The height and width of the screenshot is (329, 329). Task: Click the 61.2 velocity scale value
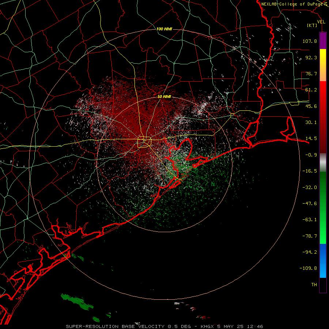[311, 90]
